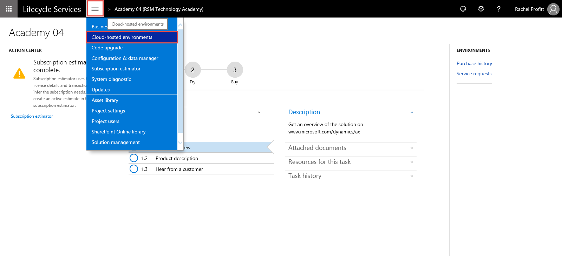Open Asset library menu item
This screenshot has width=562, height=256.
132,100
